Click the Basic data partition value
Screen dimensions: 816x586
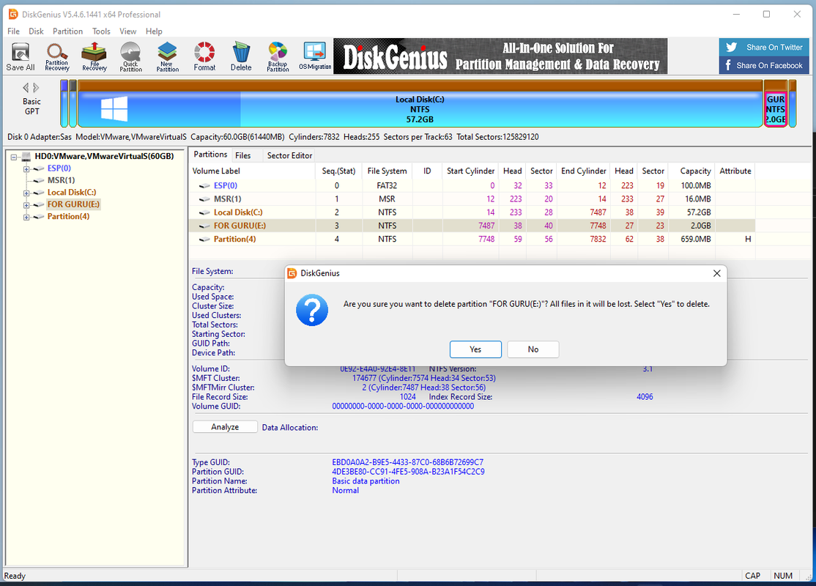(x=366, y=481)
